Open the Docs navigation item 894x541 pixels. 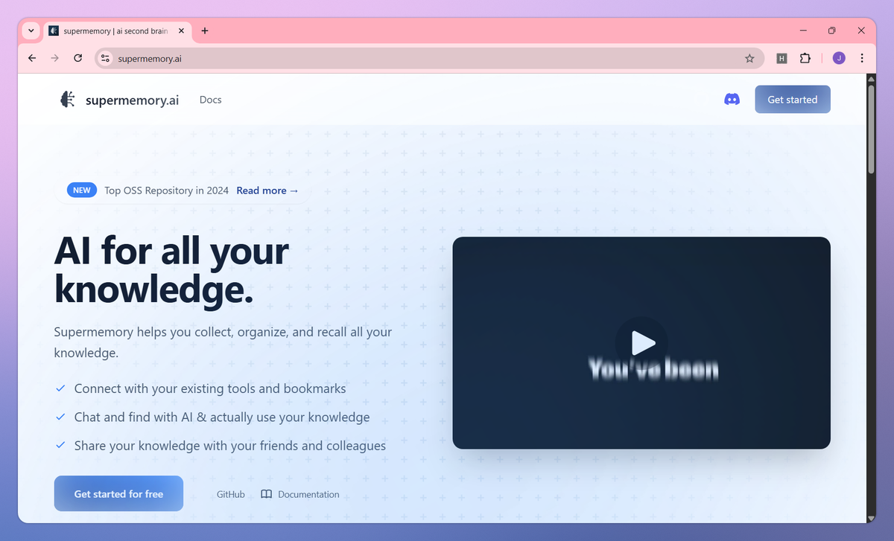click(x=210, y=99)
